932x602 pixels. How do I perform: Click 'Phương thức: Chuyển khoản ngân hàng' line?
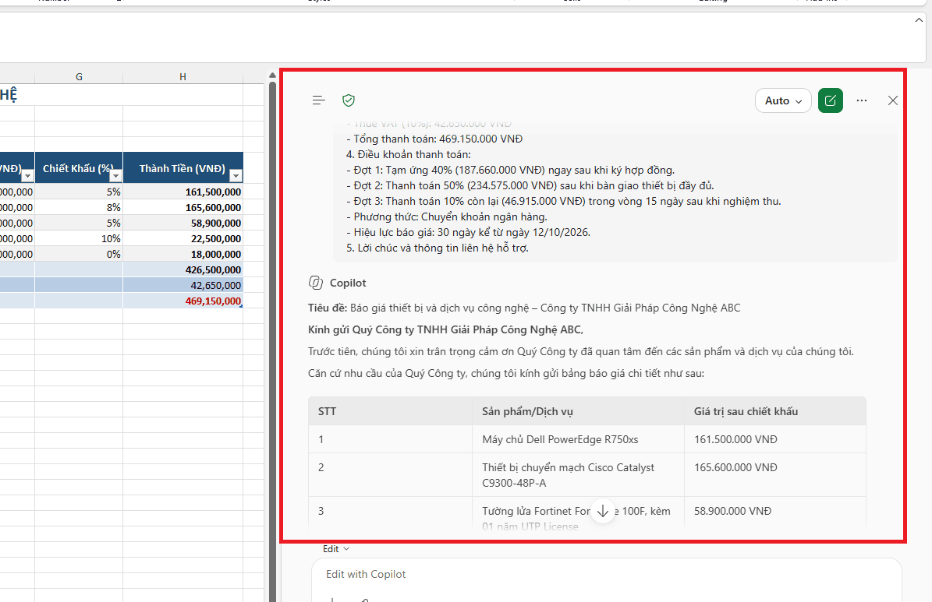447,217
